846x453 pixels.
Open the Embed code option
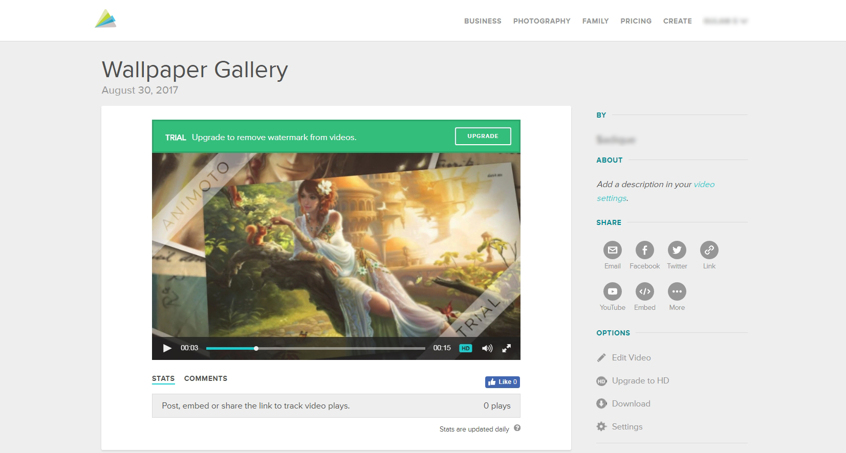click(644, 291)
